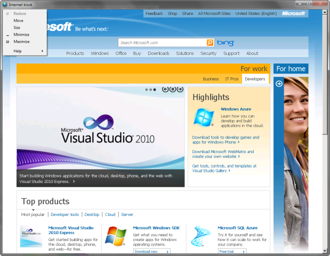Click the Share link in top bar
This screenshot has height=256, width=330.
188,13
